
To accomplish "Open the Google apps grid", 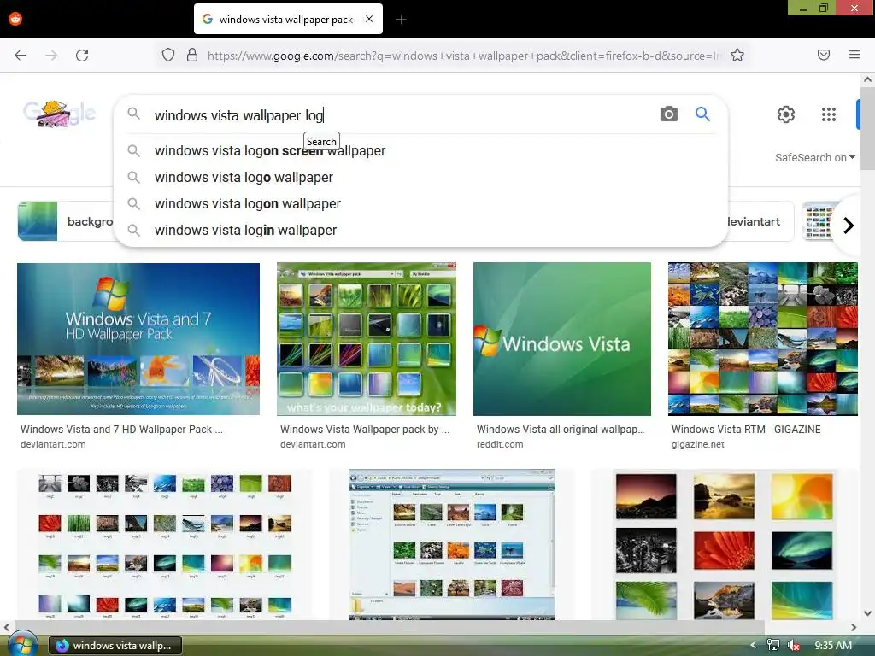I will (829, 114).
